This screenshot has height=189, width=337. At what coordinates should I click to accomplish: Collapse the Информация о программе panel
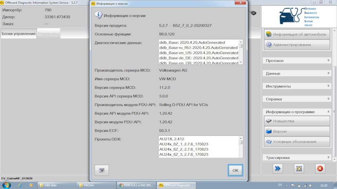297,112
